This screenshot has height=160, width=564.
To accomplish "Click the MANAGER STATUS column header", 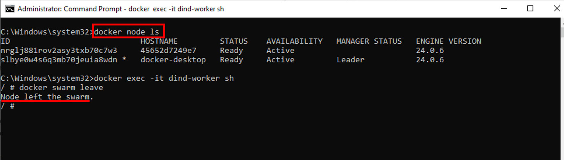I will pyautogui.click(x=369, y=41).
